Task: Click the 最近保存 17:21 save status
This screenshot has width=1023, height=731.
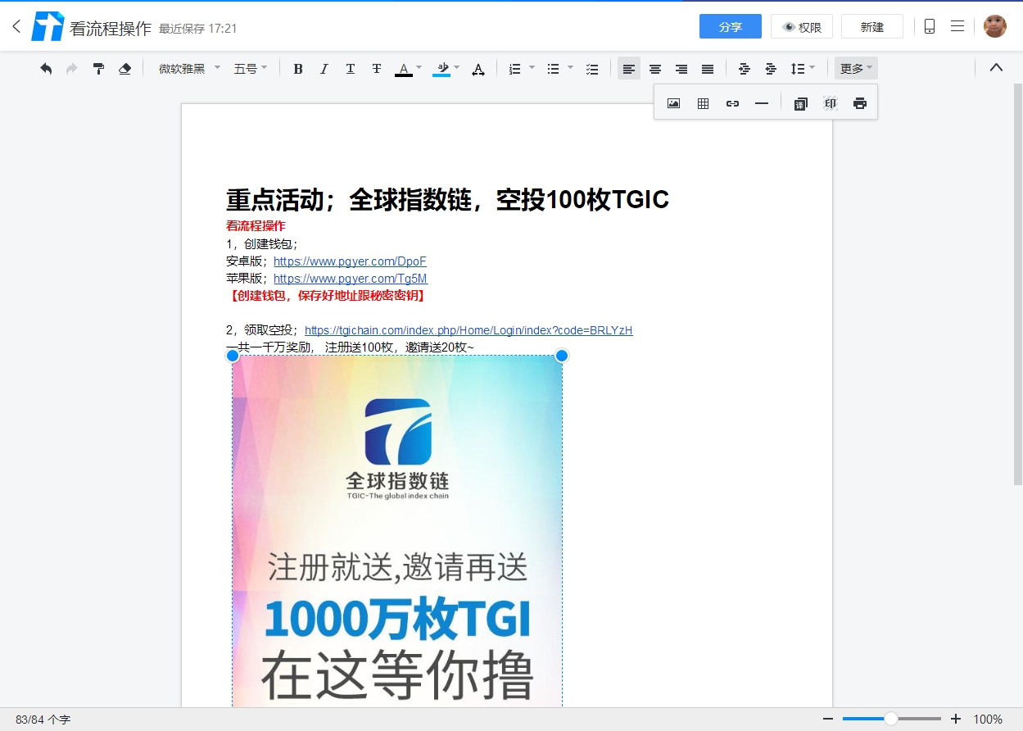Action: tap(198, 29)
